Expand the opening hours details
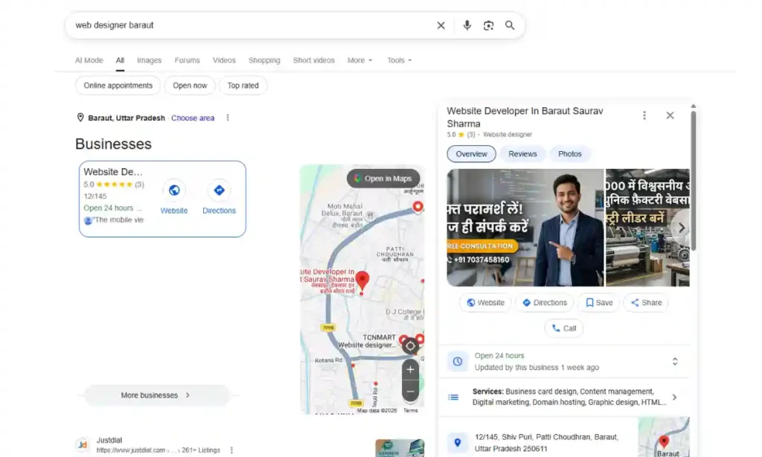The image size is (762, 457). (x=674, y=361)
